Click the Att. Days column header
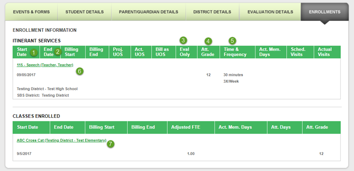354x171 pixels. pos(284,127)
